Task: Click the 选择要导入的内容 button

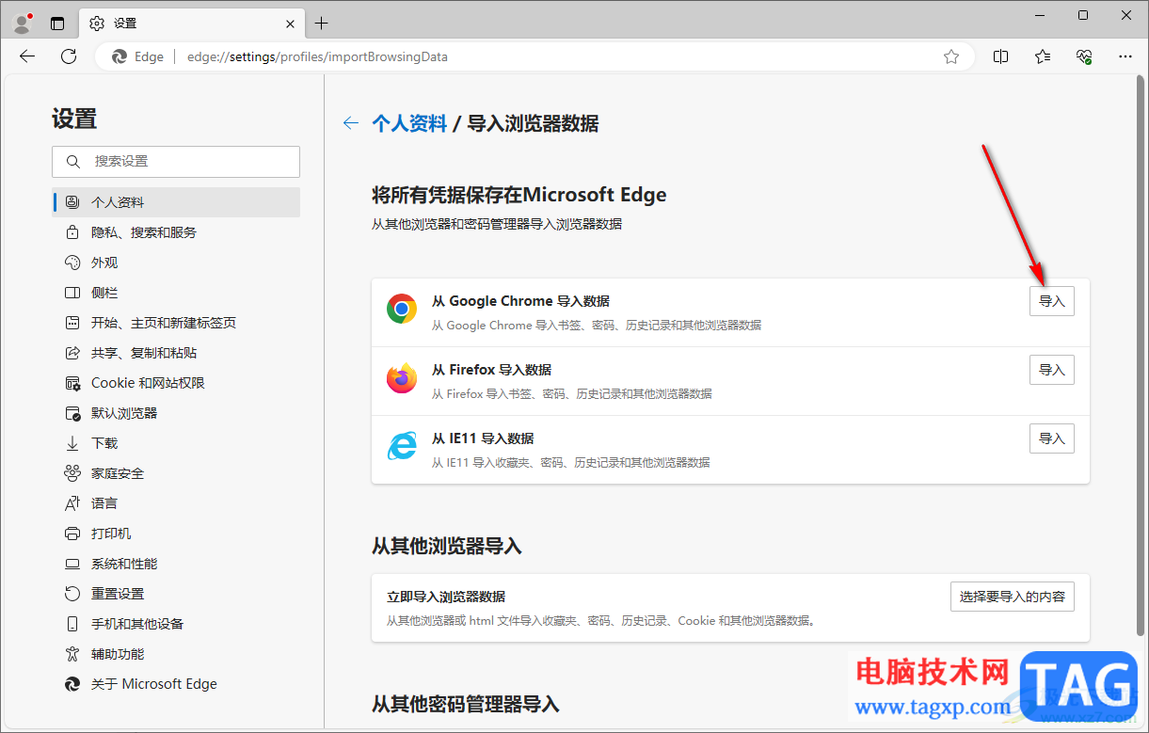Action: point(1012,596)
